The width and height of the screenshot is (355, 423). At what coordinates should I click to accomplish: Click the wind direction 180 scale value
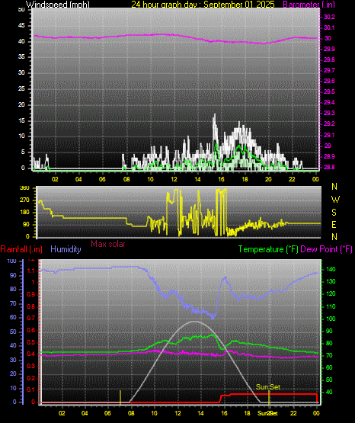[x=24, y=213]
